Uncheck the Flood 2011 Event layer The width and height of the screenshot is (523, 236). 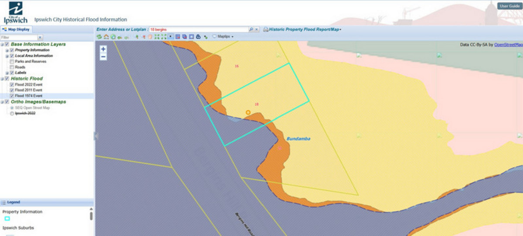pyautogui.click(x=12, y=90)
